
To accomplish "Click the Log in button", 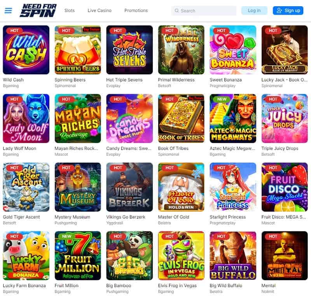I will pyautogui.click(x=254, y=11).
